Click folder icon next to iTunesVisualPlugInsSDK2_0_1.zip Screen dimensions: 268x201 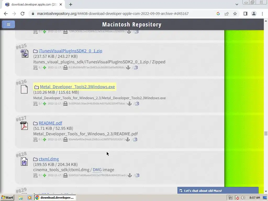click(35, 51)
